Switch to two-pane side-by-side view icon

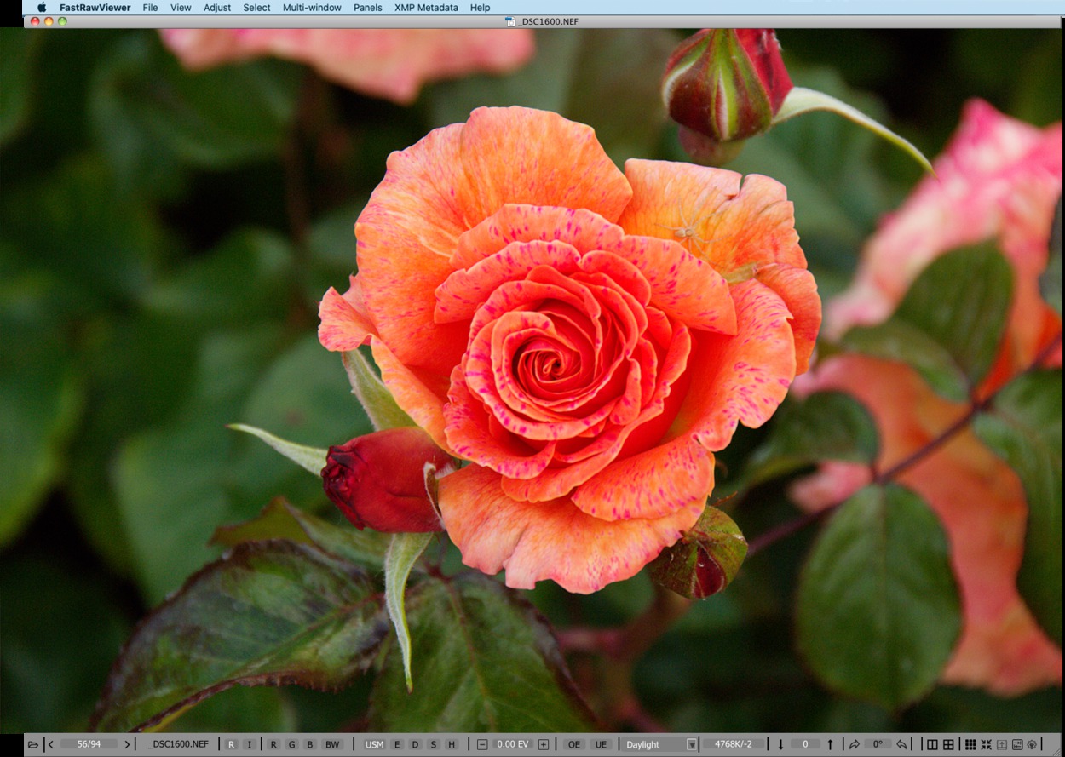pyautogui.click(x=932, y=744)
